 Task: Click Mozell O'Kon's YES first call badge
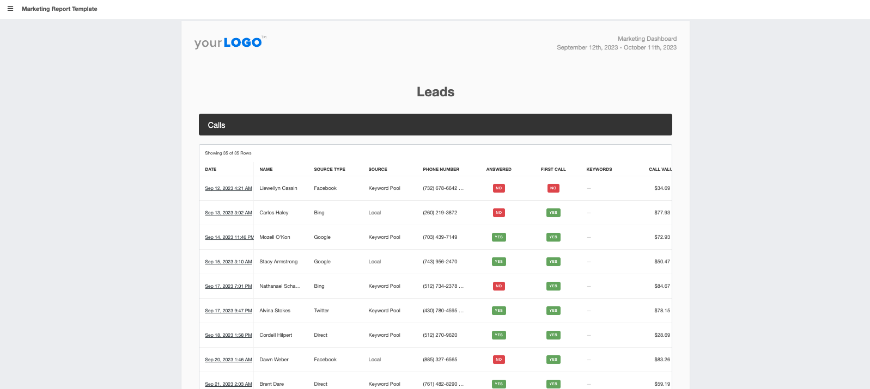553,237
